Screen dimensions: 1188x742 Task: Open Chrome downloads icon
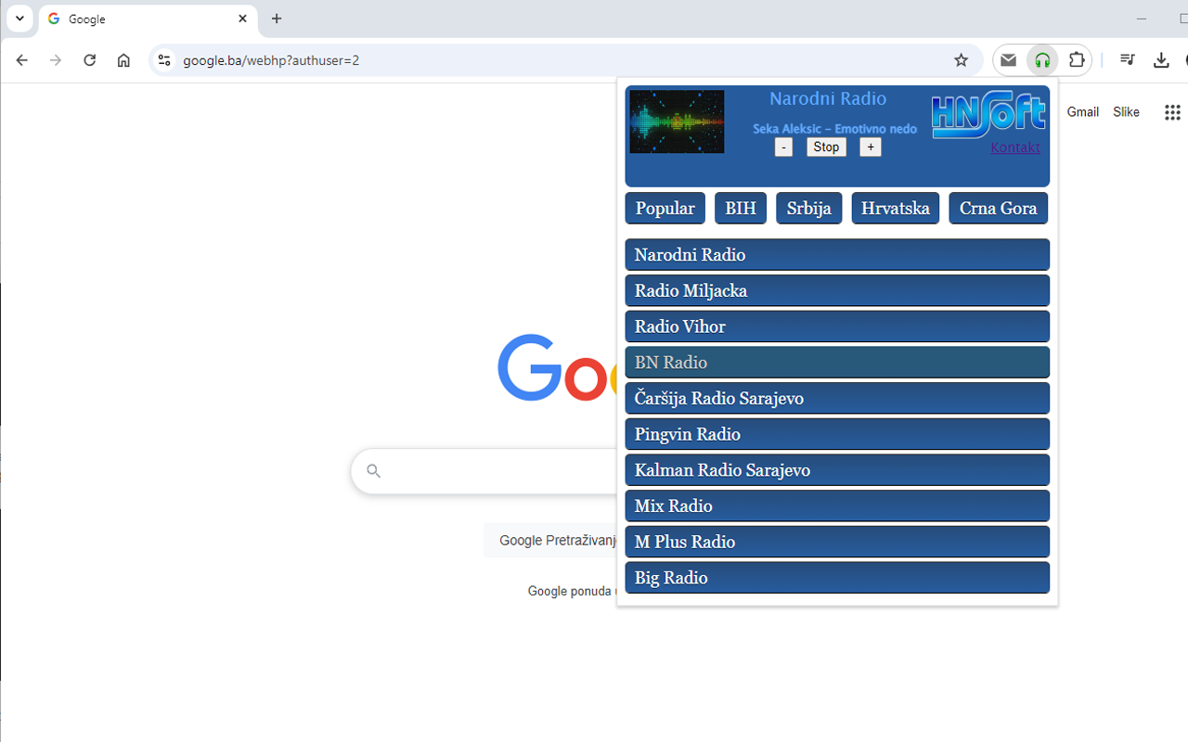[x=1161, y=60]
